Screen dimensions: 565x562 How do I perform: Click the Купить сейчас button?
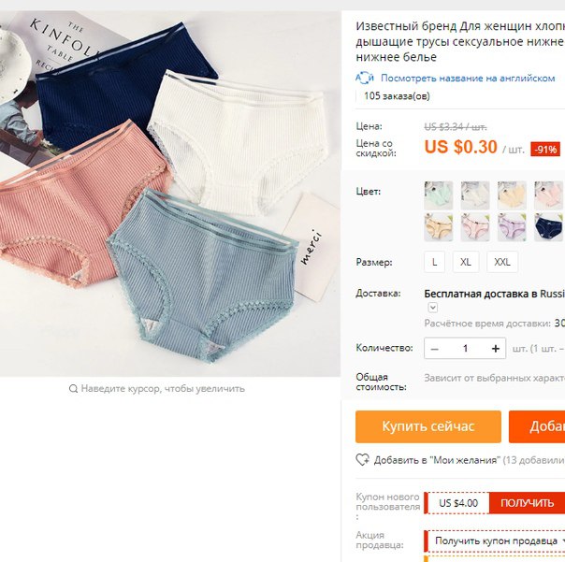[x=428, y=426]
